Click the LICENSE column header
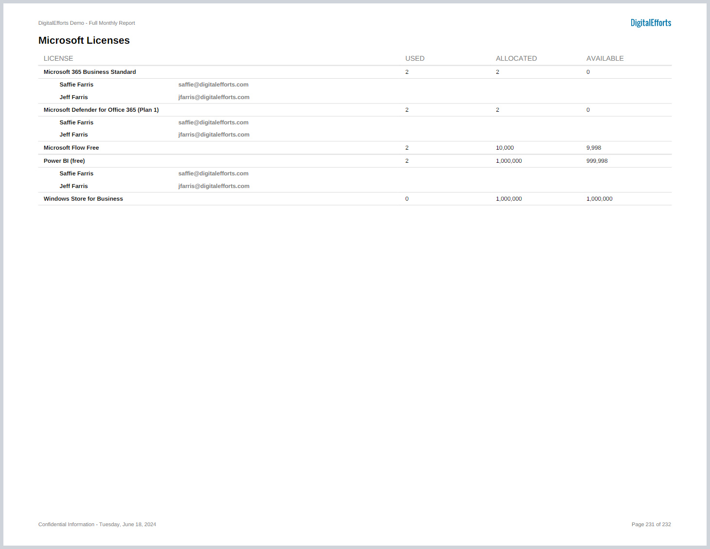710x549 pixels. 58,58
